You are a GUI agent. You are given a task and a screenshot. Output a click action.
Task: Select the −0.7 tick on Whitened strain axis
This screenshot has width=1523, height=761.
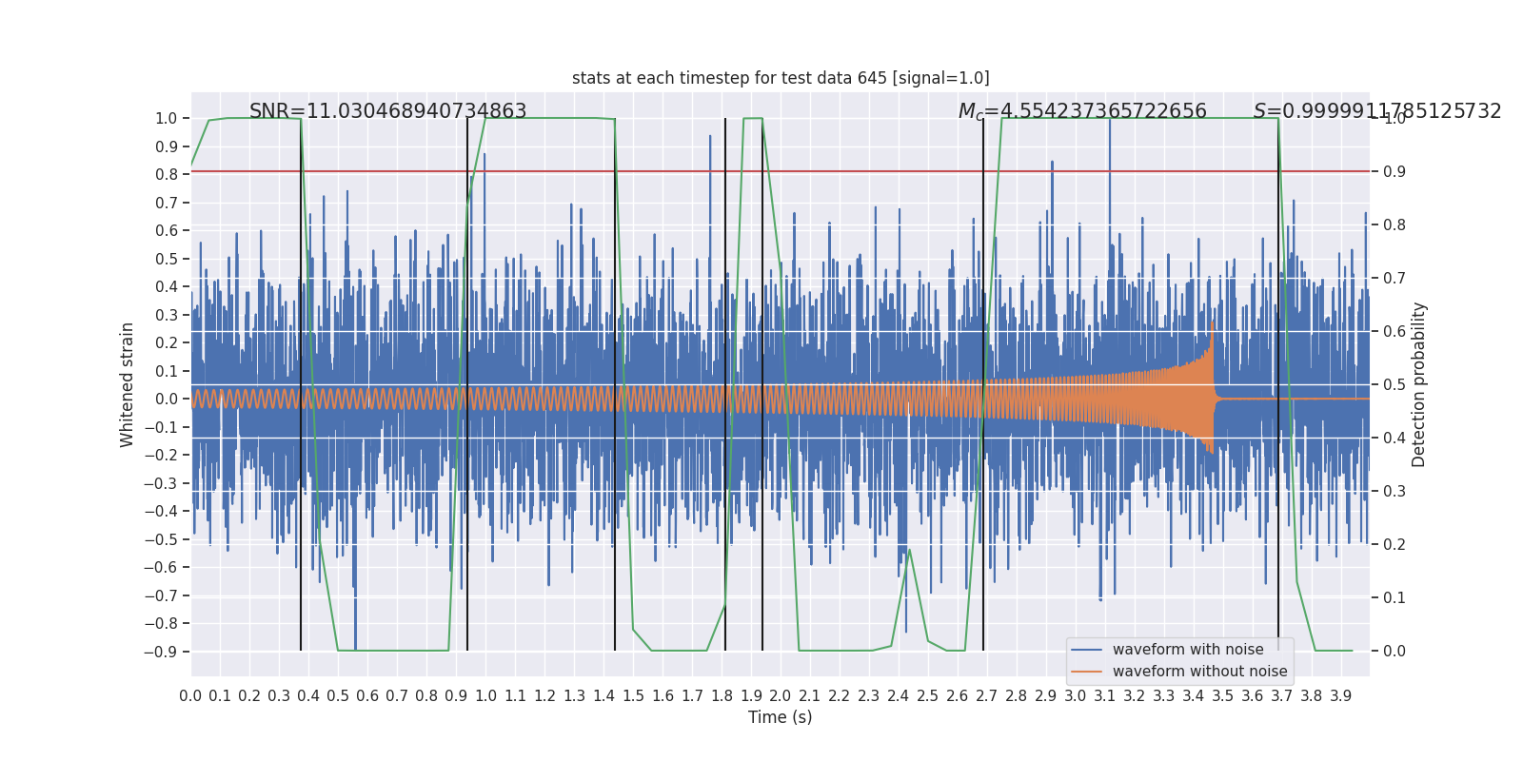pos(161,595)
